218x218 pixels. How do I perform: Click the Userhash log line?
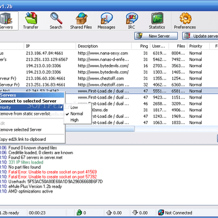coord(56,181)
